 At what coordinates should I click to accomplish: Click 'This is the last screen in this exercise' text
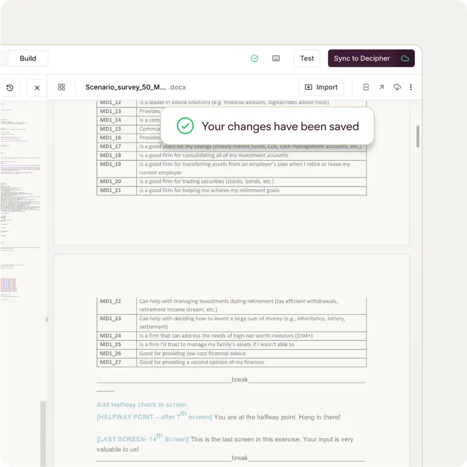tap(246, 439)
